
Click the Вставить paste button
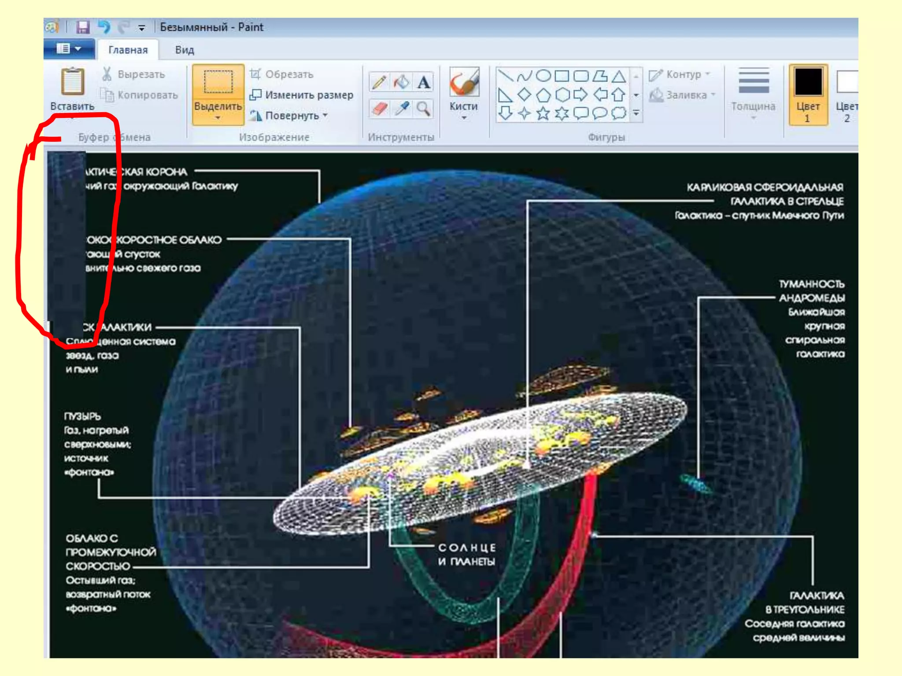(72, 82)
